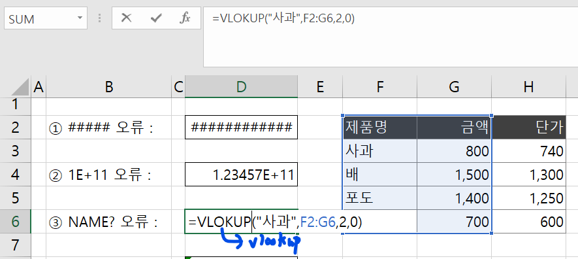
Task: Select cell D2 showing ############
Action: [x=241, y=128]
